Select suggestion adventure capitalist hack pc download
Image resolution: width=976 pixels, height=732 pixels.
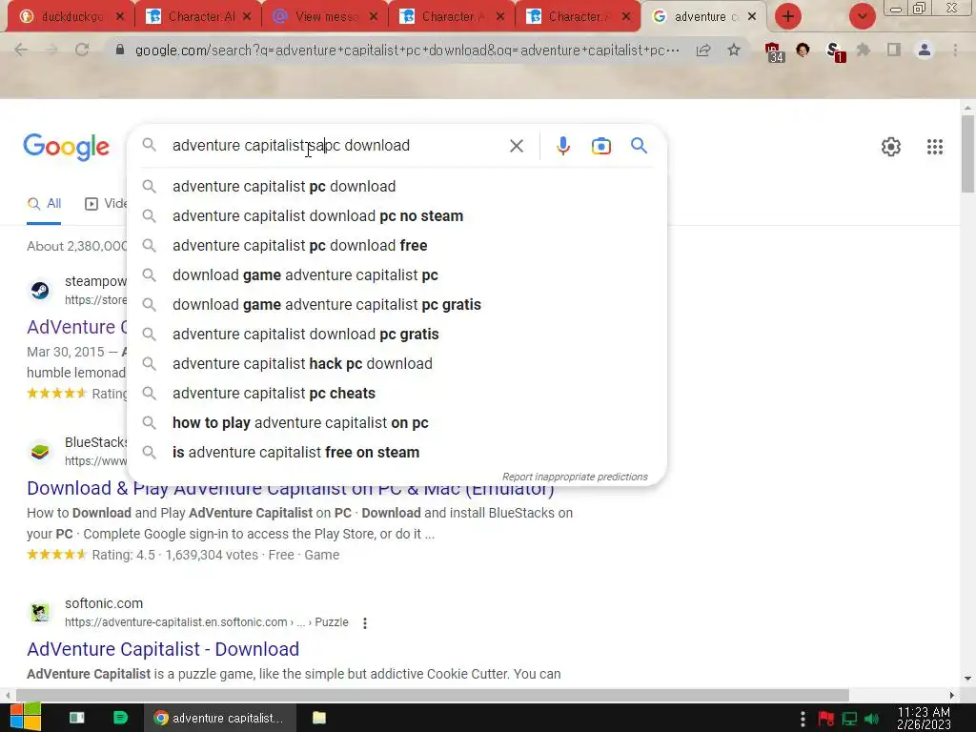tap(396, 363)
